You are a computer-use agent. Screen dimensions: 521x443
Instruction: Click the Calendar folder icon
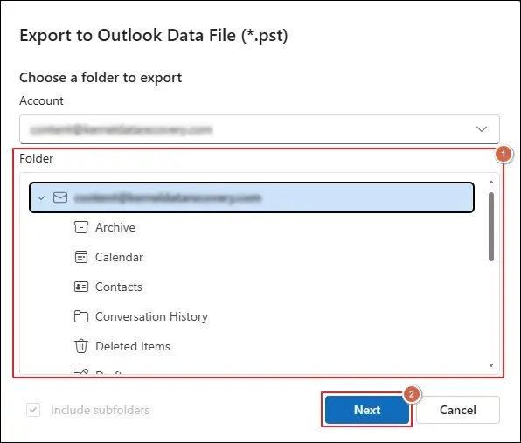(x=81, y=257)
